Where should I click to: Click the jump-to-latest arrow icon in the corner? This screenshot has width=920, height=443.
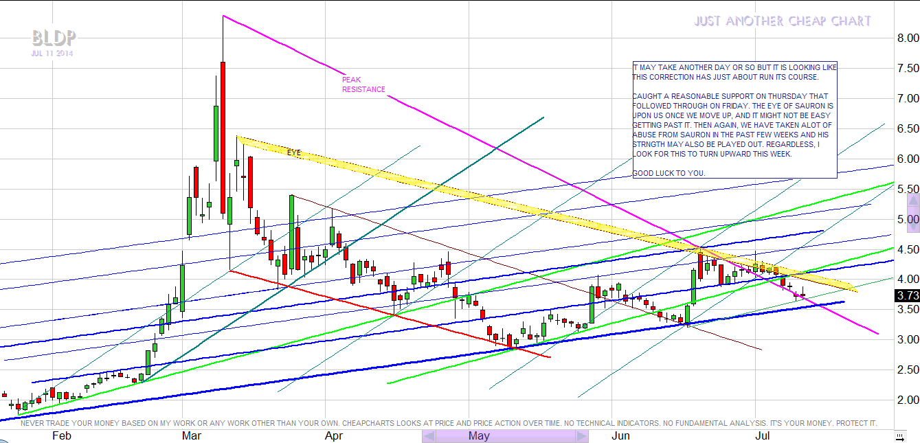[899, 436]
